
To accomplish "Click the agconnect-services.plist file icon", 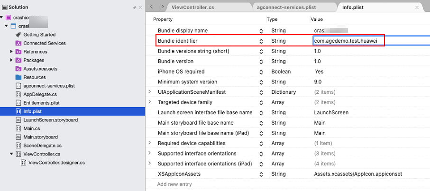I will pos(18,86).
